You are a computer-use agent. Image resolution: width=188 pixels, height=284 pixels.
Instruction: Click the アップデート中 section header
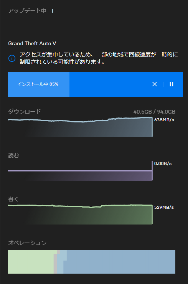pyautogui.click(x=27, y=11)
